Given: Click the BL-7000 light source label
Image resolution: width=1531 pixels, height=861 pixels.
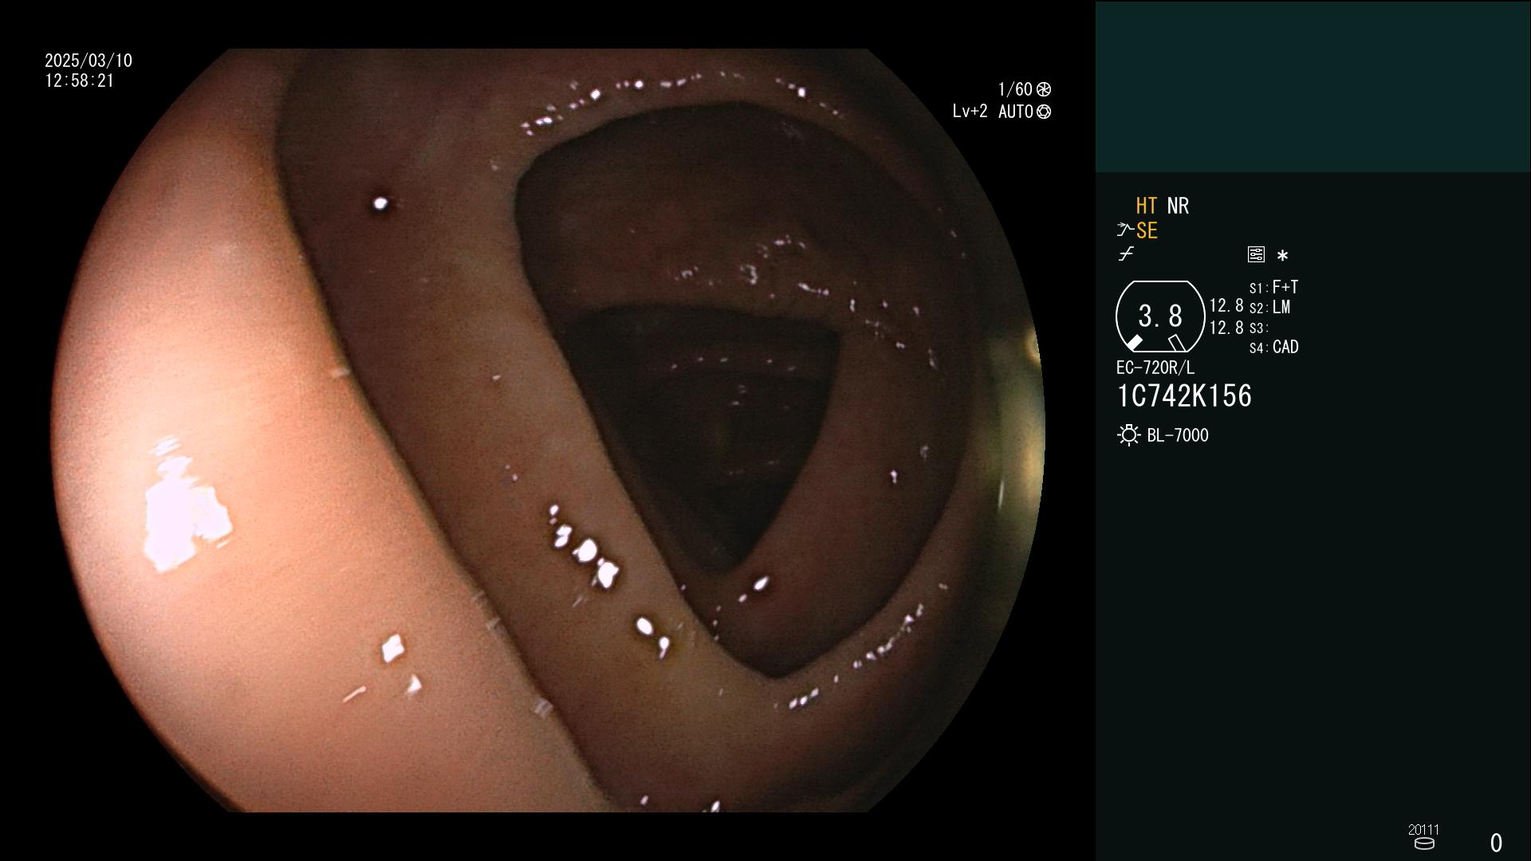Looking at the screenshot, I should pos(1178,435).
